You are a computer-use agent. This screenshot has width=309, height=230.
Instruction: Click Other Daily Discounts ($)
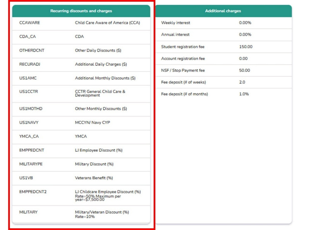[x=98, y=51]
